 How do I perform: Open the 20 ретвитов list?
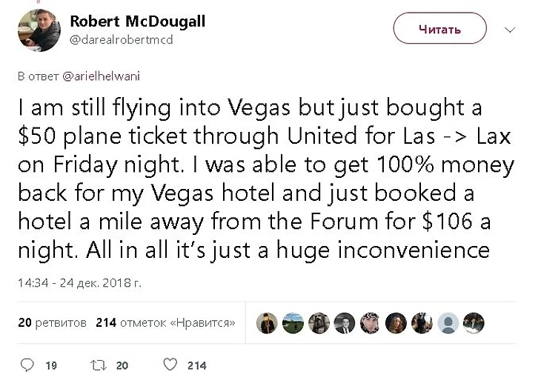(x=53, y=322)
